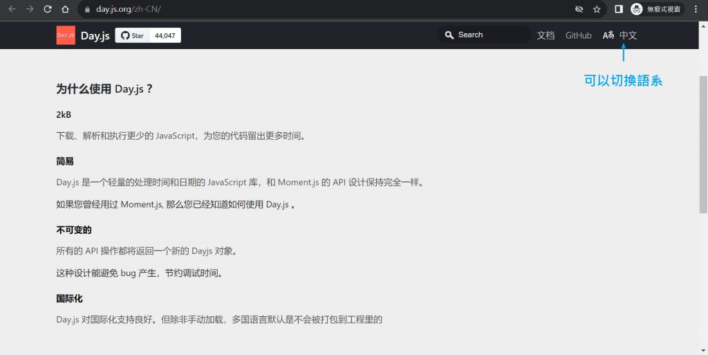Click the heading 为什么使用 Day.js？

tap(105, 89)
